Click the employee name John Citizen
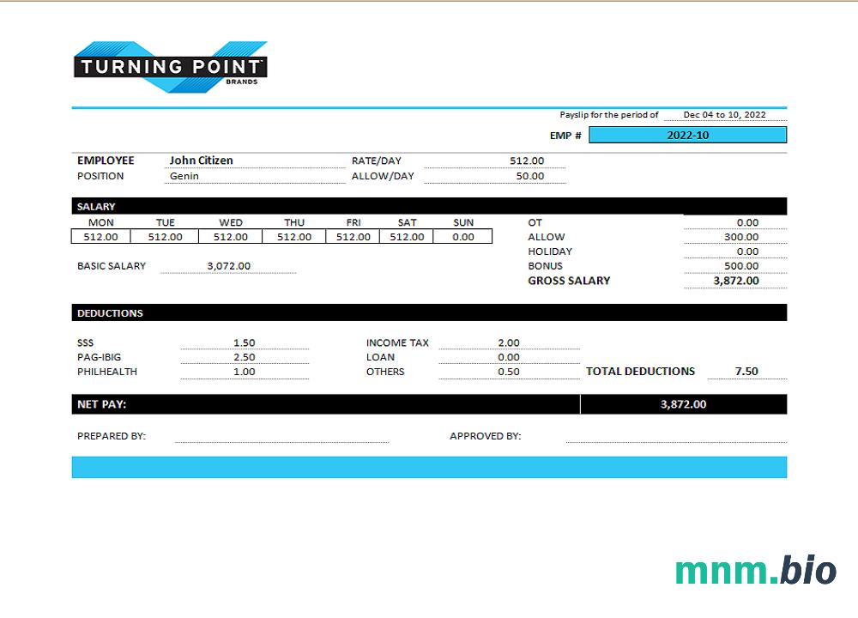 tap(201, 161)
